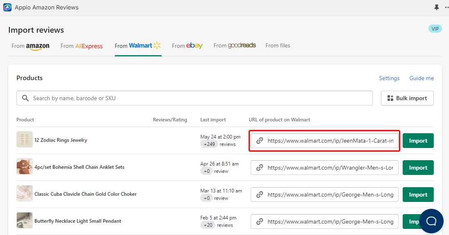449x235 pixels.
Task: Go to the From files tab
Action: (x=277, y=46)
